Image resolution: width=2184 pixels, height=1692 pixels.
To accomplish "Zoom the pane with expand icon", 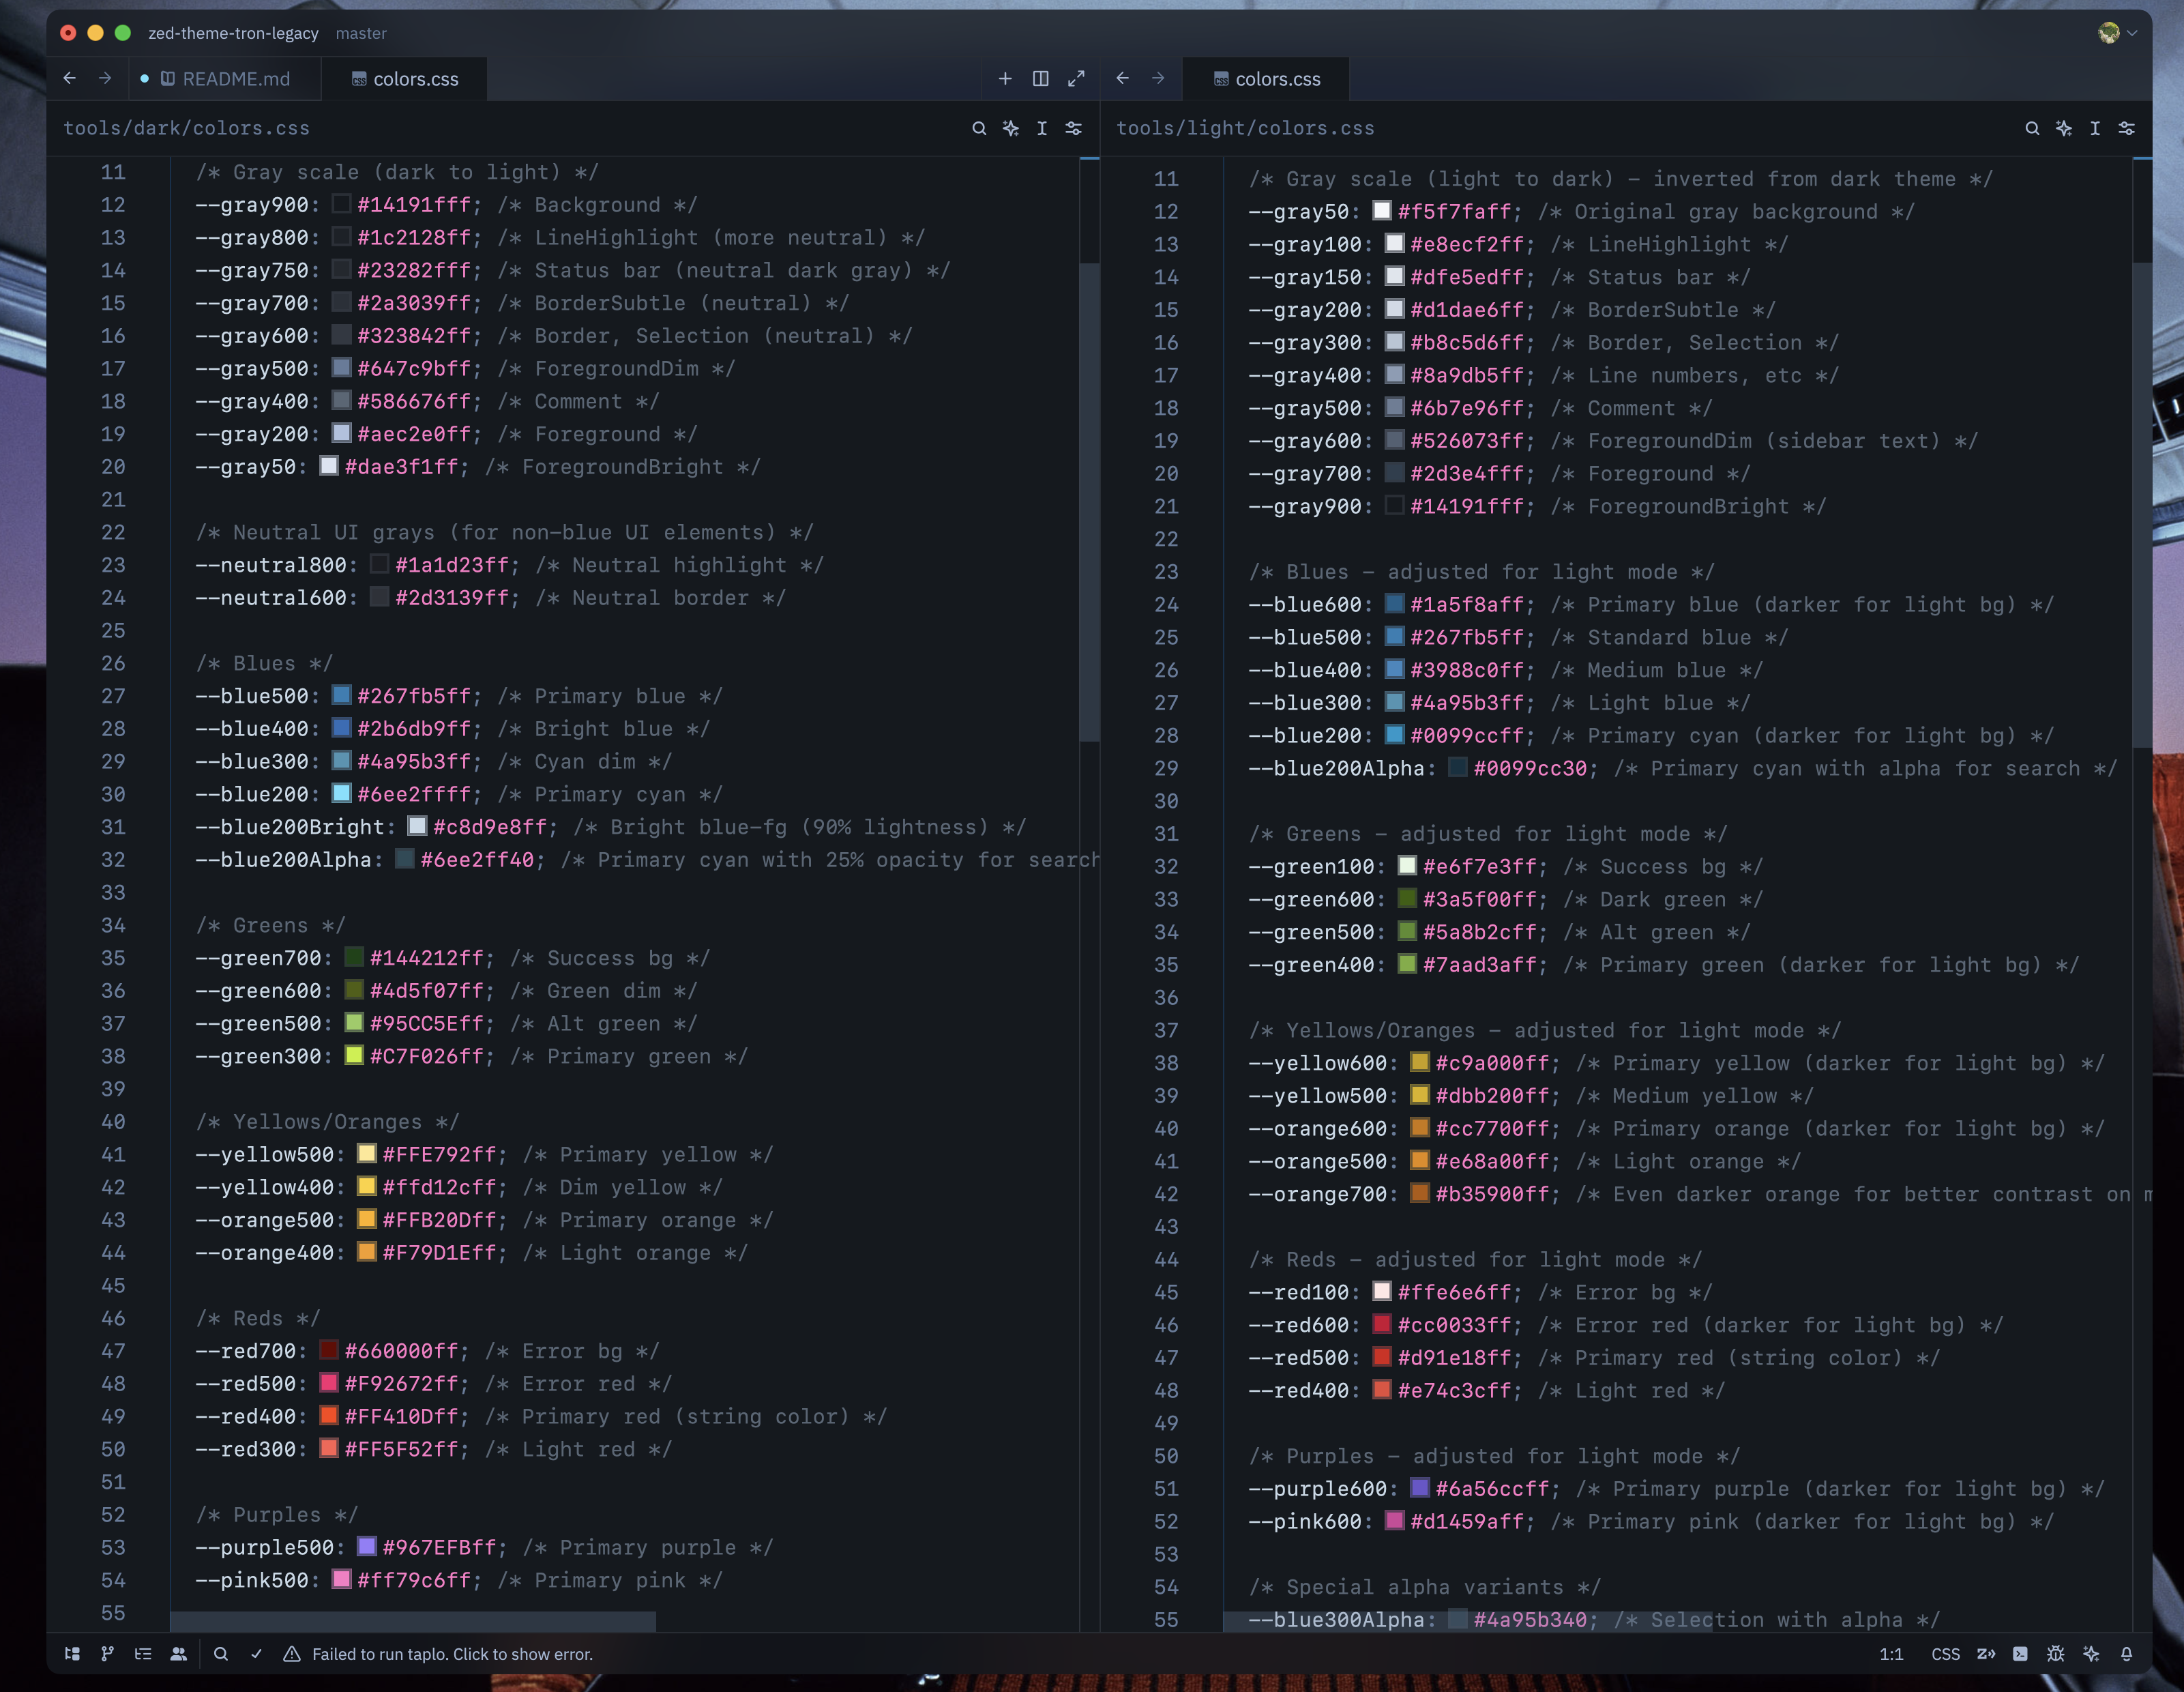I will pos(1076,78).
